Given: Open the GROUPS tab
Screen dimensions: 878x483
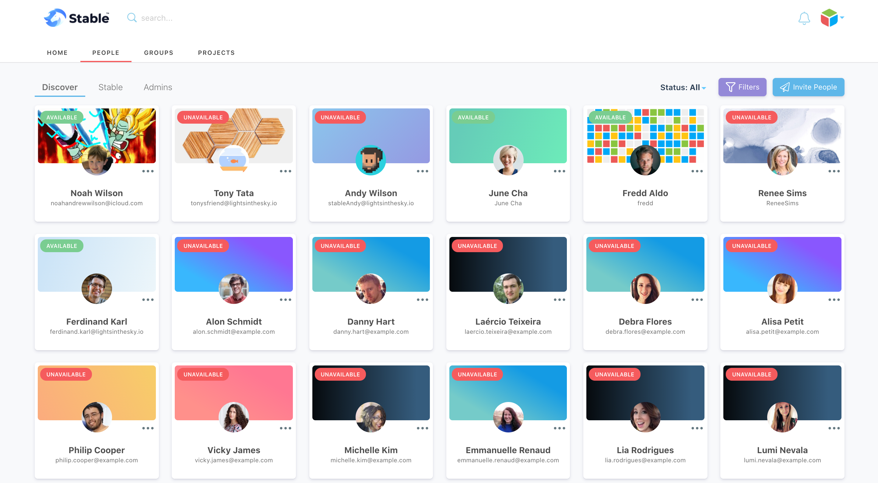Looking at the screenshot, I should 159,52.
